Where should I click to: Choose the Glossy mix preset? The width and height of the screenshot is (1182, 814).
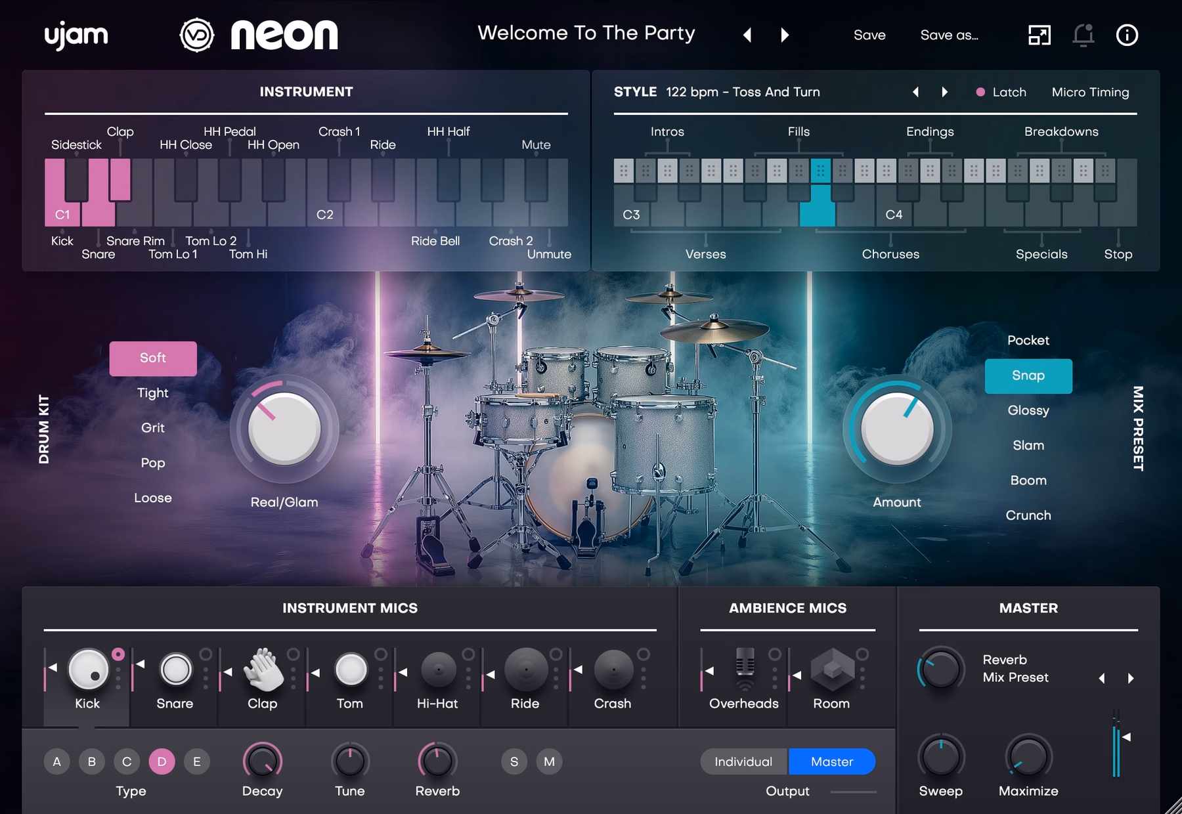tap(1028, 410)
